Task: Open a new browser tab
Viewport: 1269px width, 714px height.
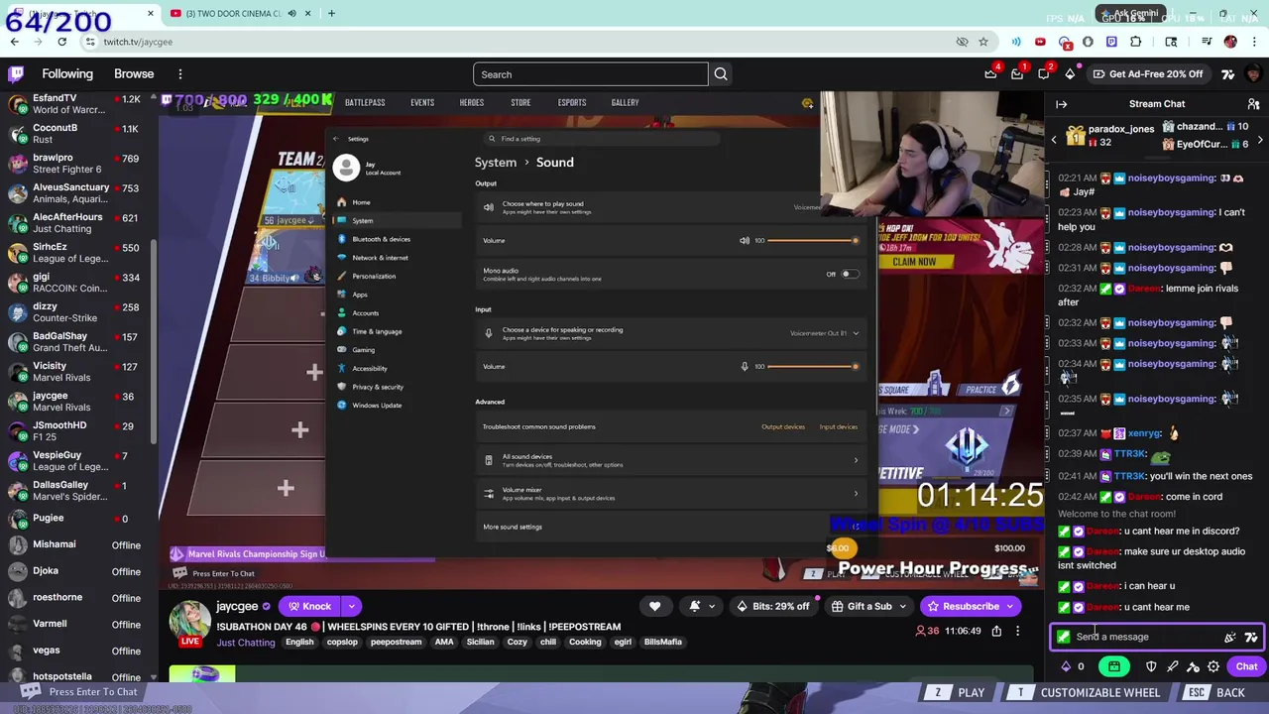Action: 331,13
